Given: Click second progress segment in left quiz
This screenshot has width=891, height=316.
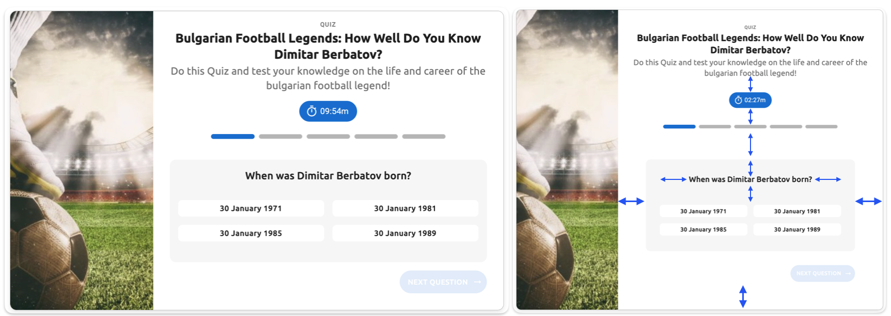Looking at the screenshot, I should coord(280,137).
